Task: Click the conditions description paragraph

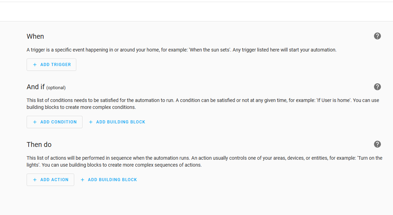Action: (203, 104)
